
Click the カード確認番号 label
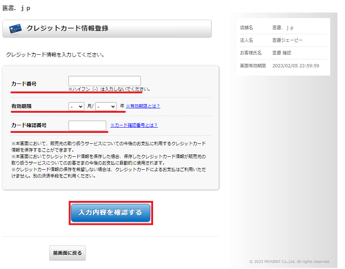coord(29,125)
